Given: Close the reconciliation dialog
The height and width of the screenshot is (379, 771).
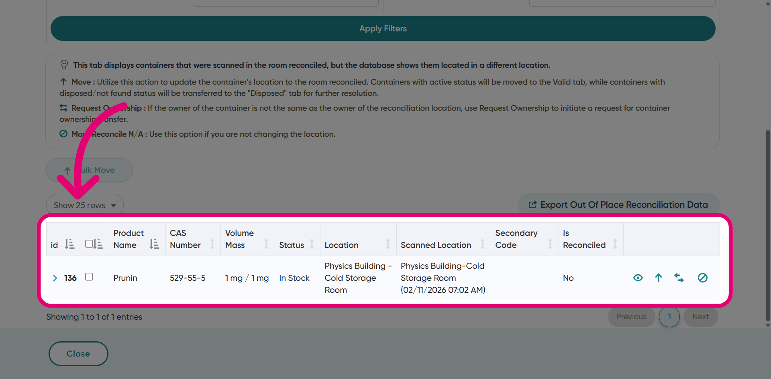Looking at the screenshot, I should click(x=78, y=354).
